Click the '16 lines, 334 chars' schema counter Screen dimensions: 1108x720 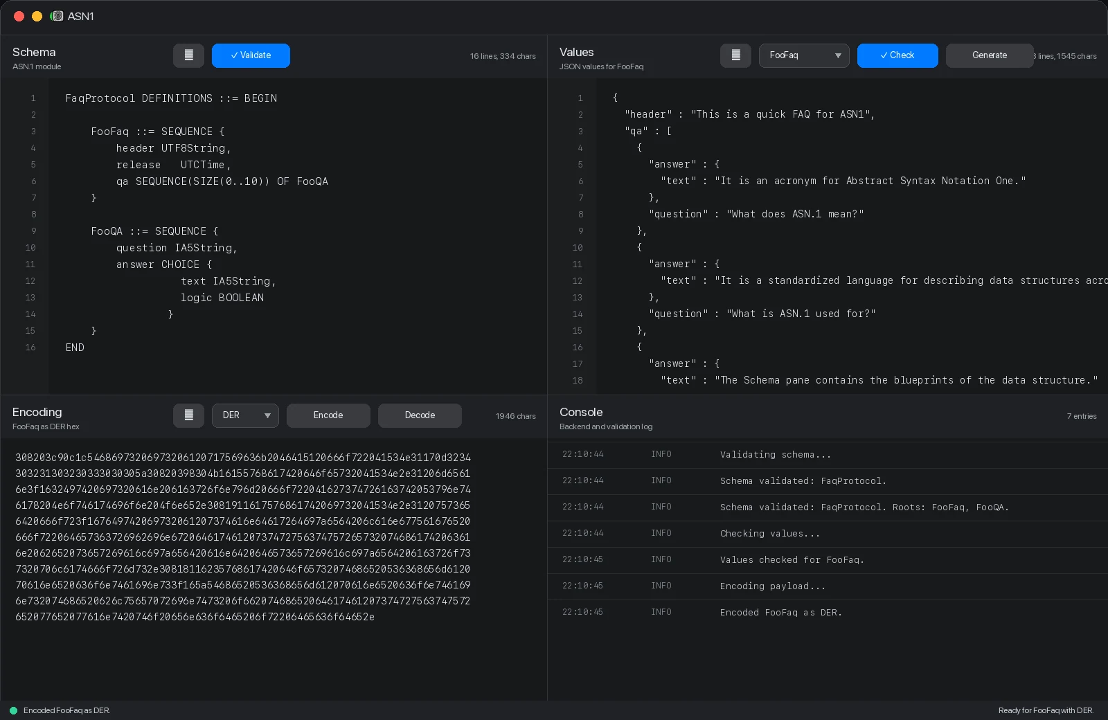[x=503, y=56]
